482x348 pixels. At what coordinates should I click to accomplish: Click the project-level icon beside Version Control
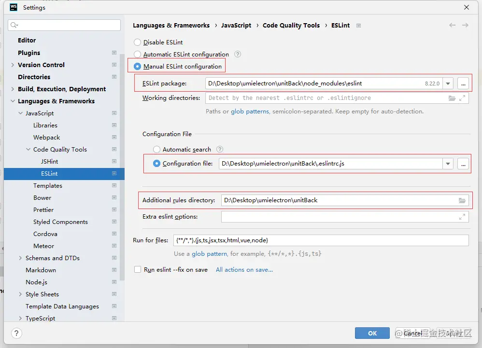click(x=114, y=65)
